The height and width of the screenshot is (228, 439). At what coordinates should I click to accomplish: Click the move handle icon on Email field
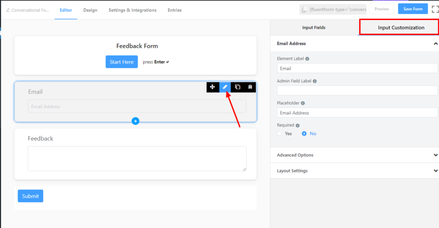[213, 87]
